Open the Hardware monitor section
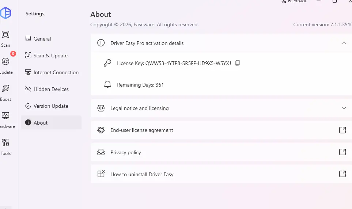 coord(7,120)
